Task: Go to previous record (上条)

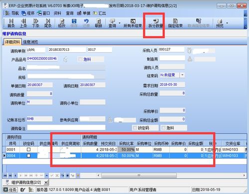Action: 23,23
